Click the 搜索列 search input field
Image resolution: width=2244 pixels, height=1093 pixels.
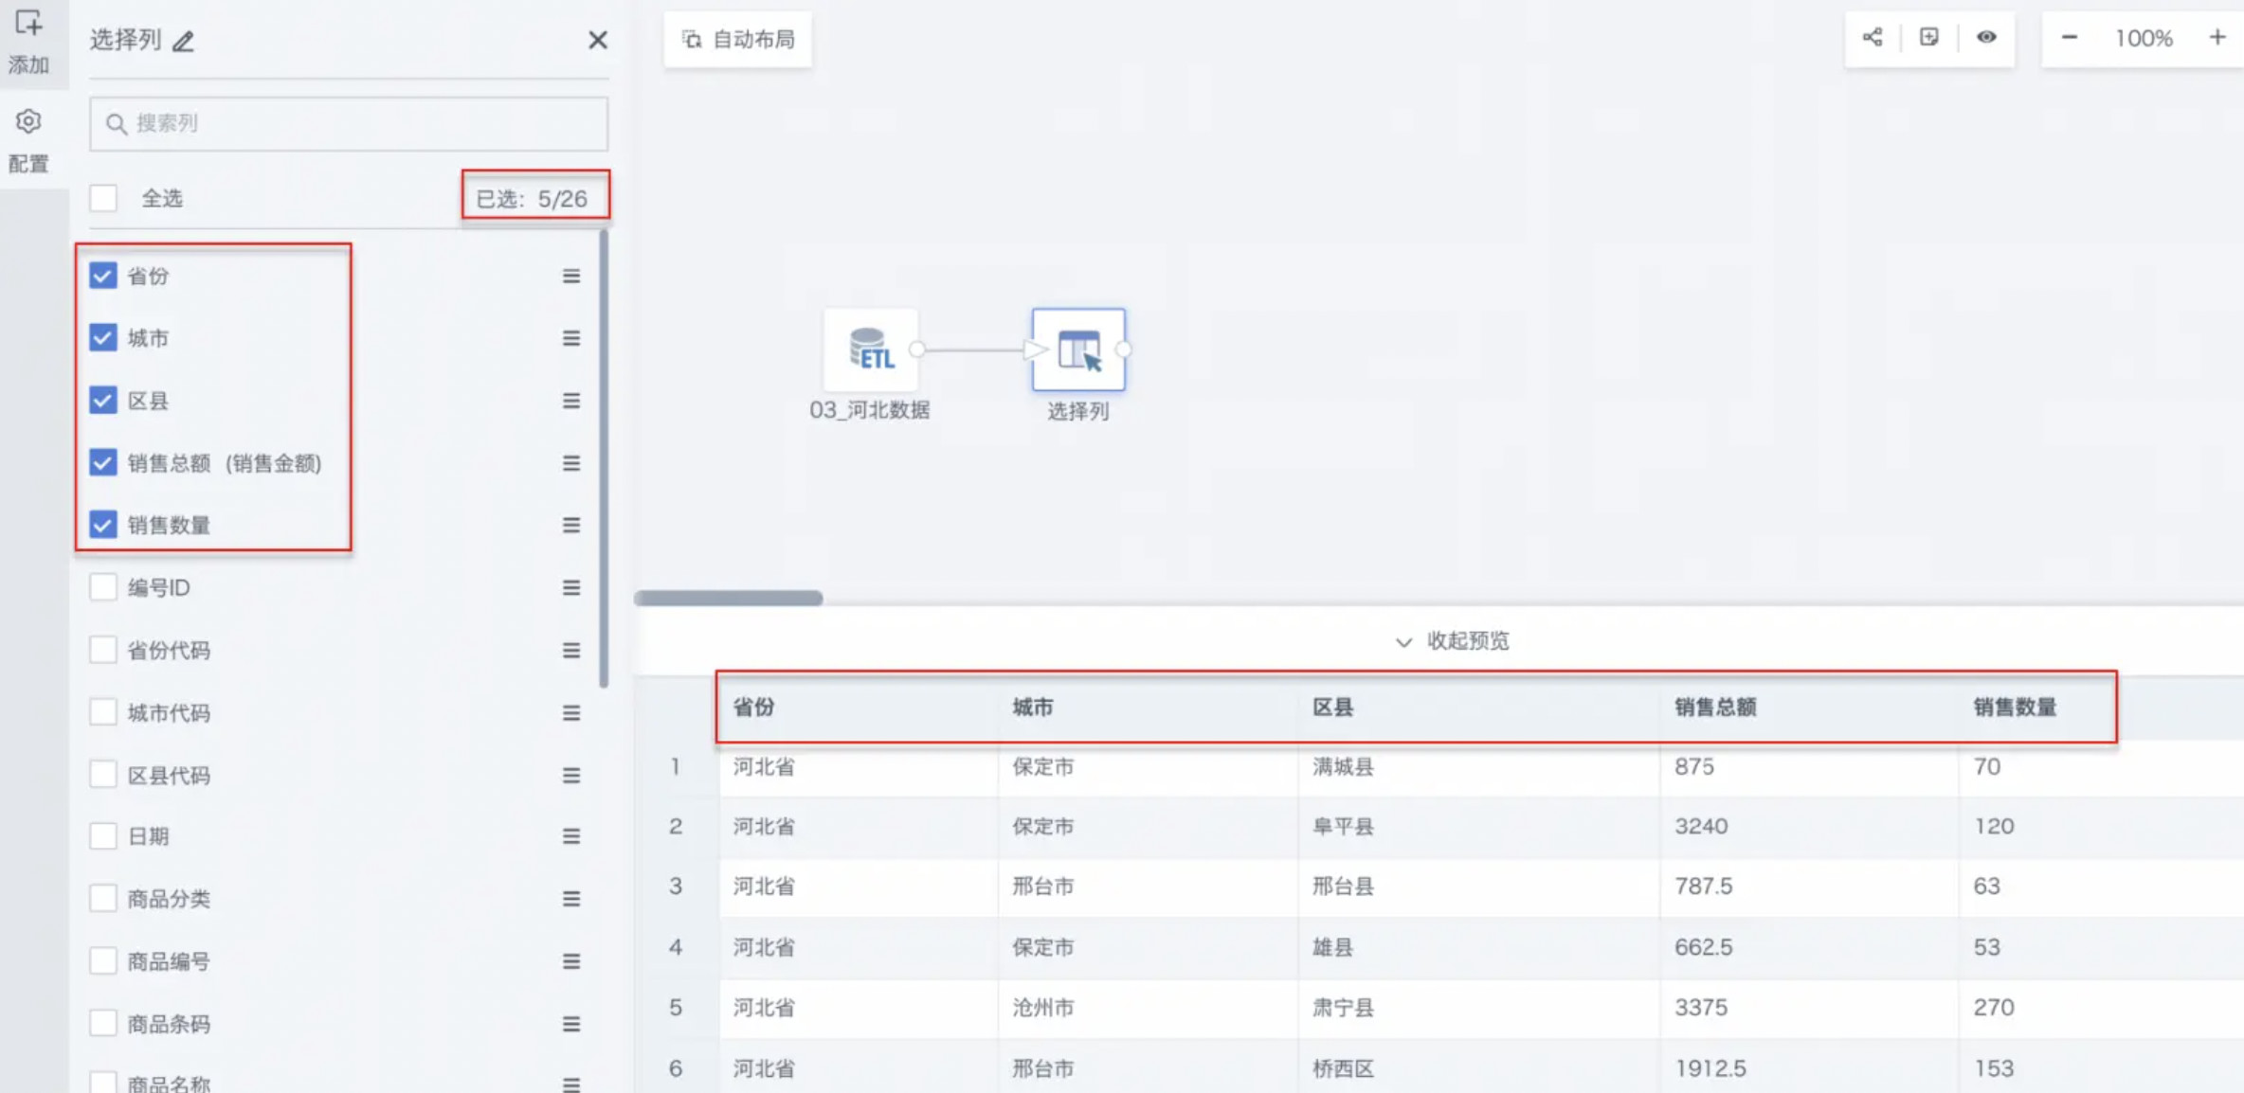(349, 123)
